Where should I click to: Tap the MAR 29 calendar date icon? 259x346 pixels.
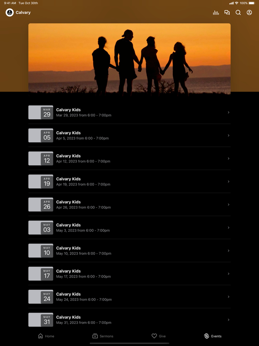(41, 112)
